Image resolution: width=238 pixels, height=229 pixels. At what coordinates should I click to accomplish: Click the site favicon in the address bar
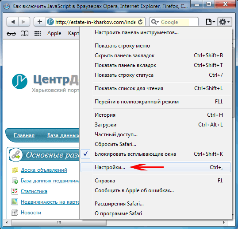coord(50,22)
